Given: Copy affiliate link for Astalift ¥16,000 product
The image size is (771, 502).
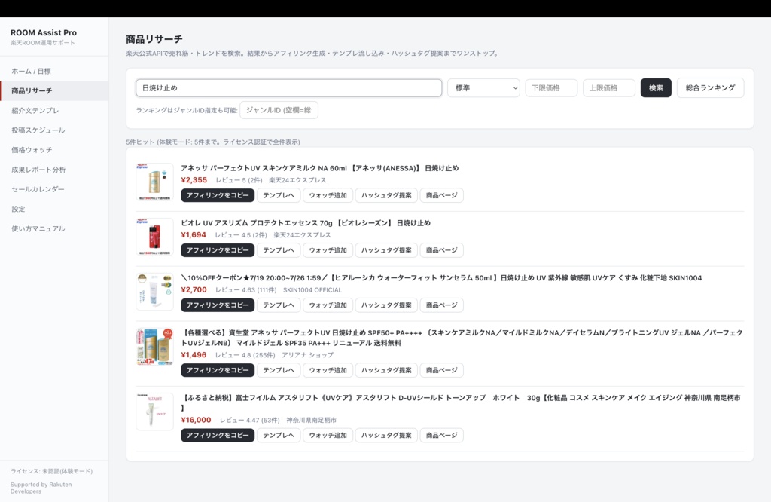Looking at the screenshot, I should [x=218, y=435].
